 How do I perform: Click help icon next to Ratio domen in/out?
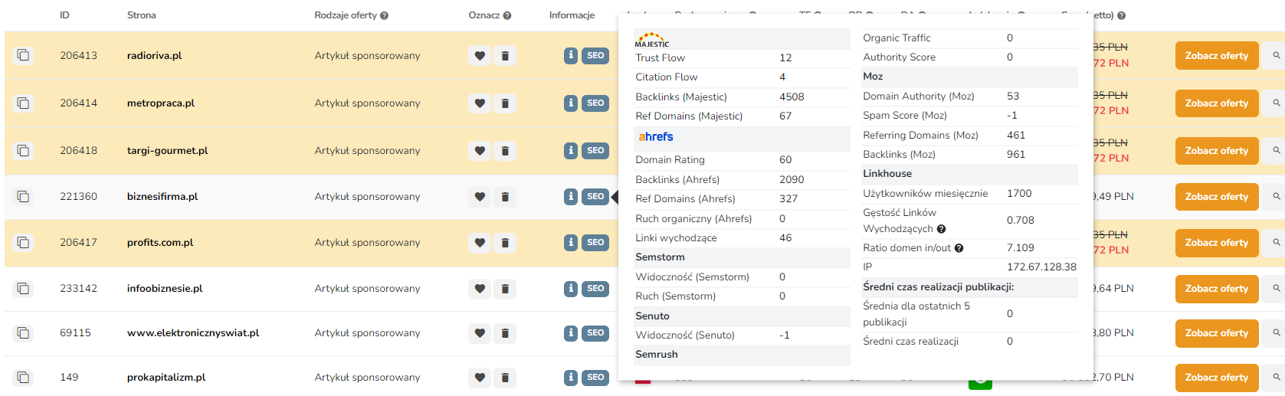pyautogui.click(x=959, y=248)
